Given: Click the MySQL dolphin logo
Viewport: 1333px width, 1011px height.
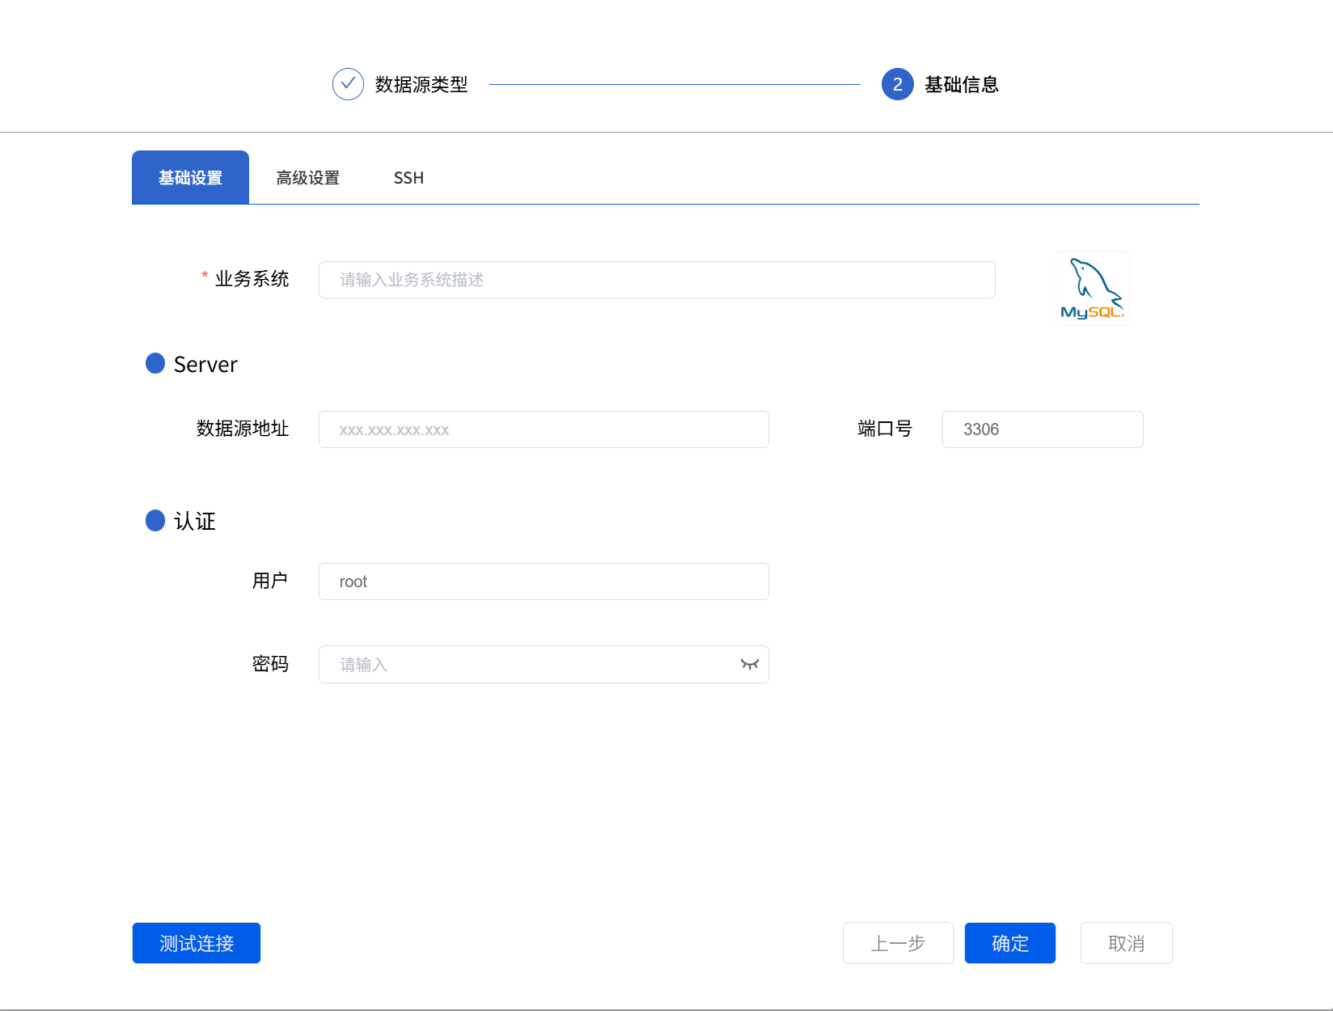Looking at the screenshot, I should click(x=1092, y=288).
